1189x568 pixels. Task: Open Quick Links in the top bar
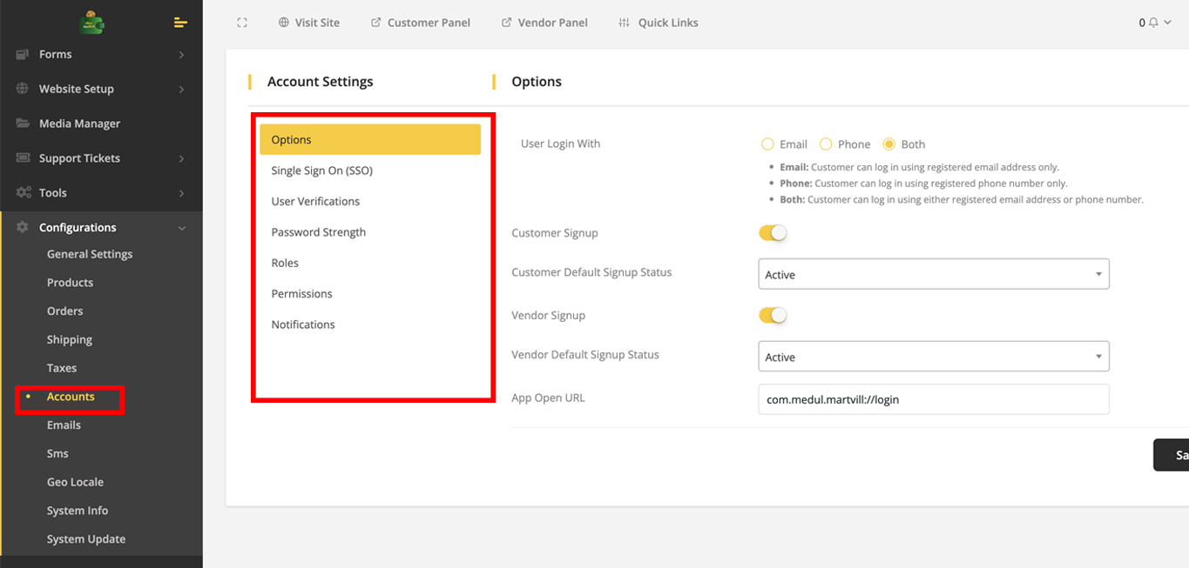(x=668, y=23)
